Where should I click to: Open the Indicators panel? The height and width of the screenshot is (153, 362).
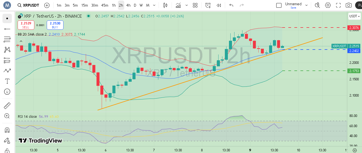[x=178, y=5]
